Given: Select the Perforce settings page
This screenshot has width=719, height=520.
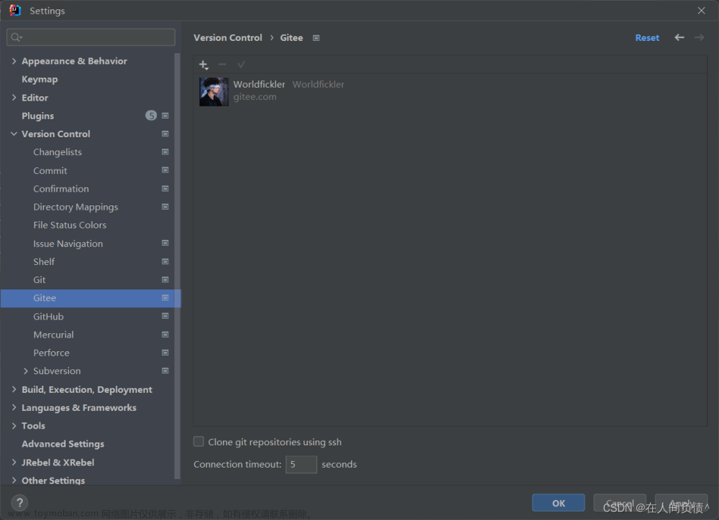Looking at the screenshot, I should 51,353.
